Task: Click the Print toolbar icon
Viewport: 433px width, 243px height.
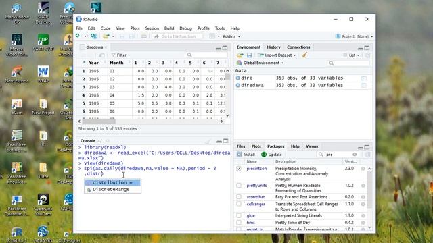Action: pyautogui.click(x=143, y=36)
